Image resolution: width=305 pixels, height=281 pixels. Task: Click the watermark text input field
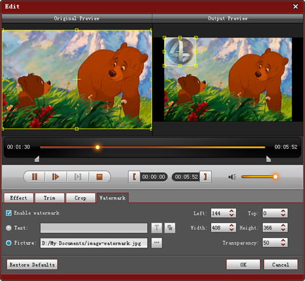coord(94,228)
